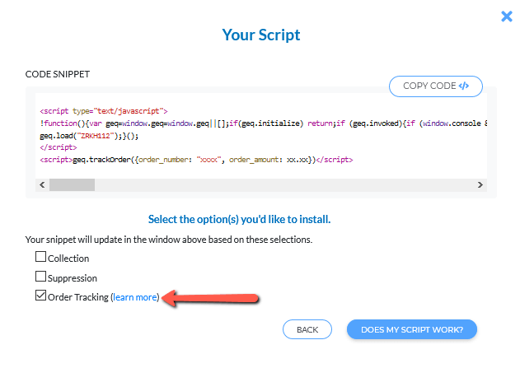Click the opening script type="text/javascript" line
520x368 pixels.
coord(104,111)
